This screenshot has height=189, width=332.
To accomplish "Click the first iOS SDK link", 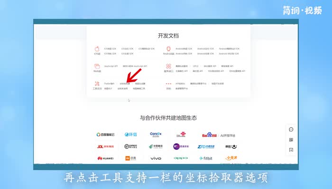I will pos(110,49).
